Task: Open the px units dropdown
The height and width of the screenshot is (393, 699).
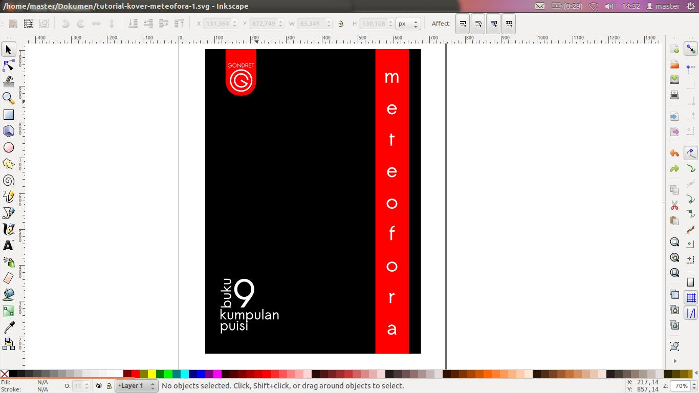Action: tap(408, 24)
